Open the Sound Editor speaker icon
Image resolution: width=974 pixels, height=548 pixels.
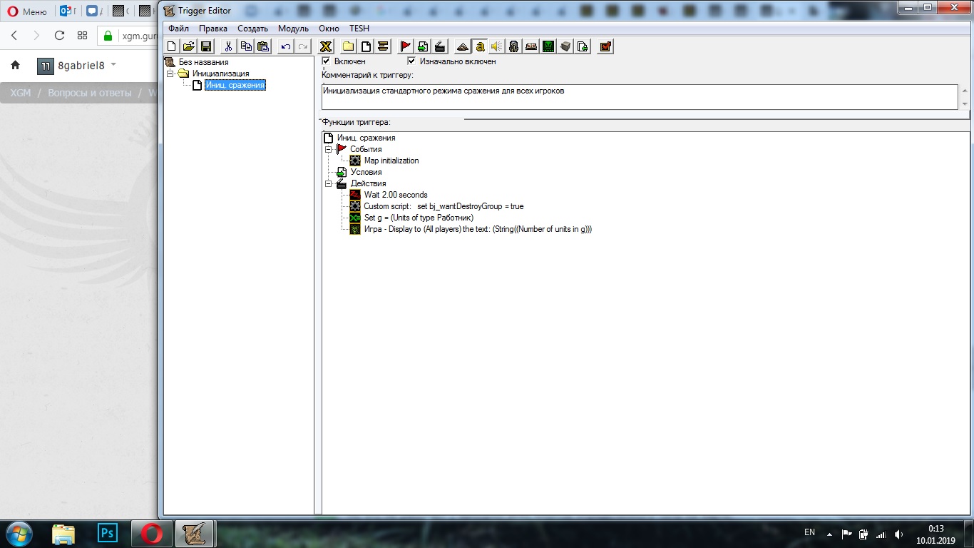497,46
